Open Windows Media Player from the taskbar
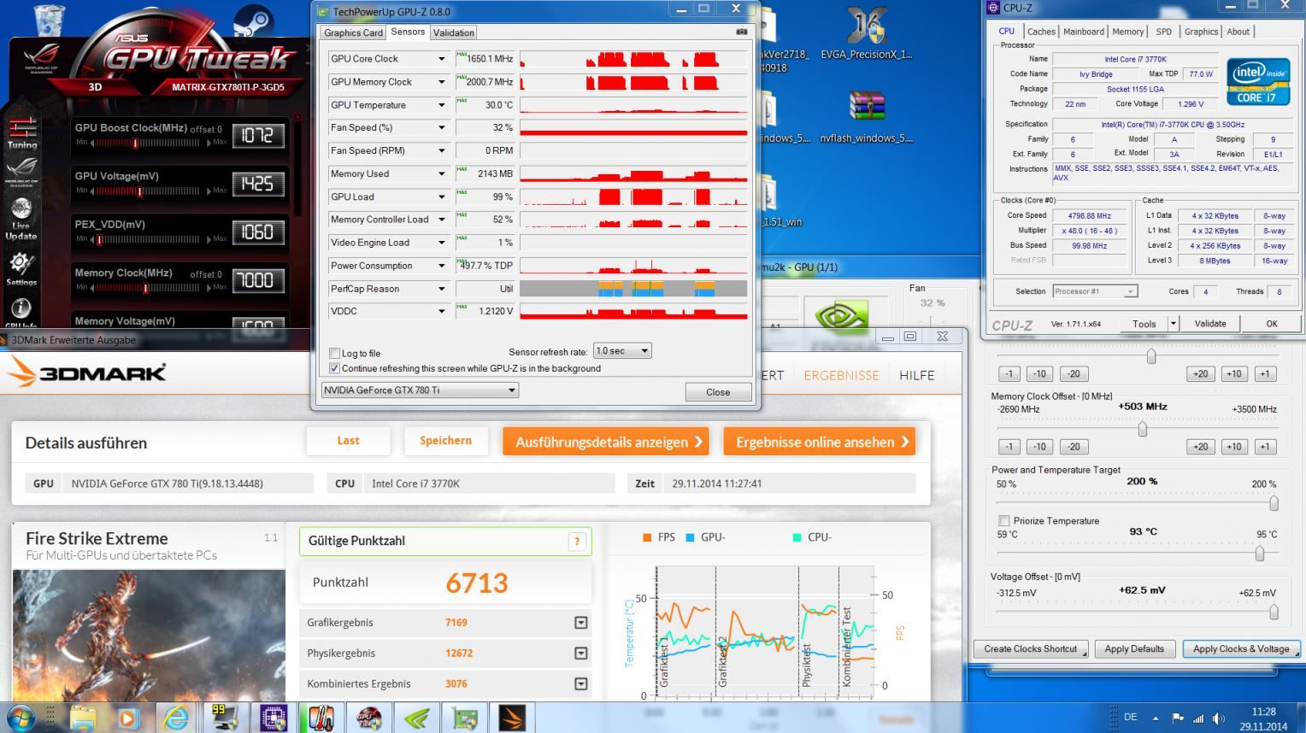The height and width of the screenshot is (733, 1306). (128, 718)
